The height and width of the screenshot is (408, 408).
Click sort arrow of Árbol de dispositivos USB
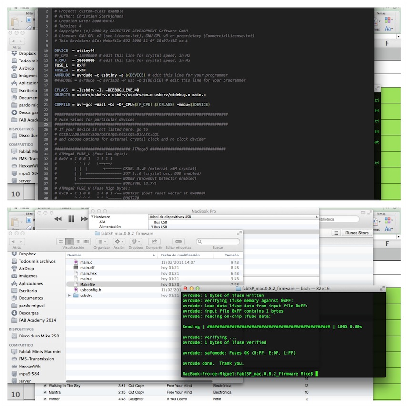click(316, 217)
